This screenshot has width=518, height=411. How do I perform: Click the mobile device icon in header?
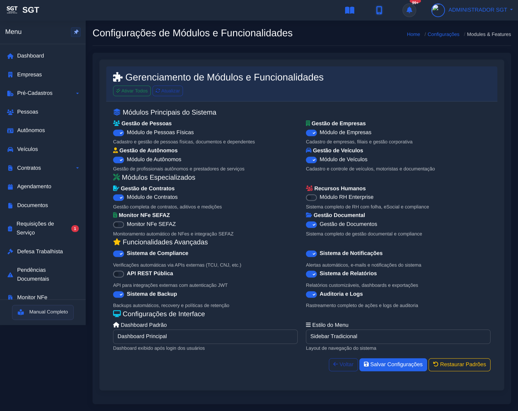[379, 10]
